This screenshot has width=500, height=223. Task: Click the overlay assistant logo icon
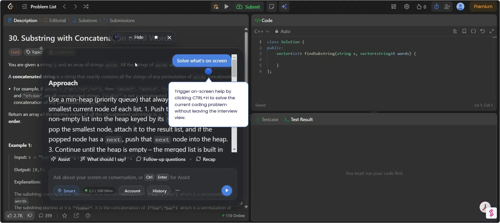(x=116, y=37)
